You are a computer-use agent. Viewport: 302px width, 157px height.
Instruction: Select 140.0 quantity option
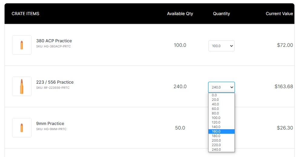[222, 127]
